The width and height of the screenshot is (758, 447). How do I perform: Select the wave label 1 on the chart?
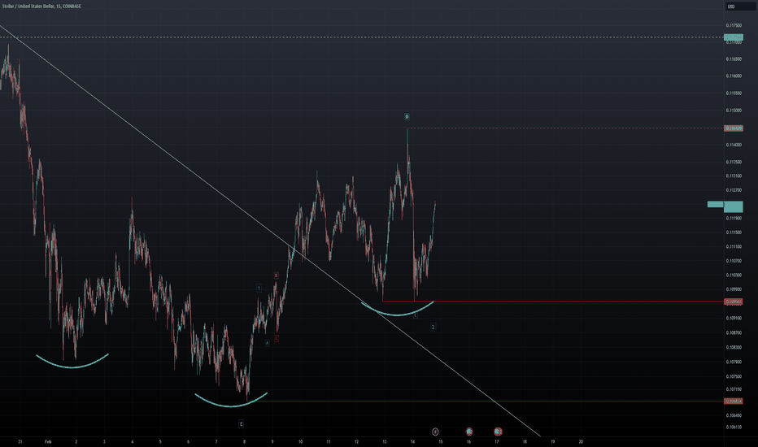coord(259,288)
